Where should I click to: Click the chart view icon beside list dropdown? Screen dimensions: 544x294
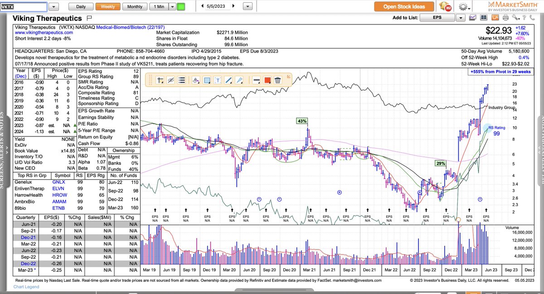(473, 18)
